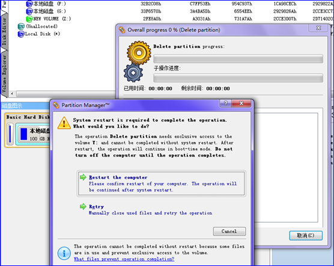This screenshot has height=266, width=334.
Task: Choose Restart the computer option
Action: click(x=161, y=184)
